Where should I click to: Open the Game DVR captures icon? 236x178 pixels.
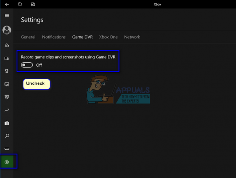coord(7,84)
